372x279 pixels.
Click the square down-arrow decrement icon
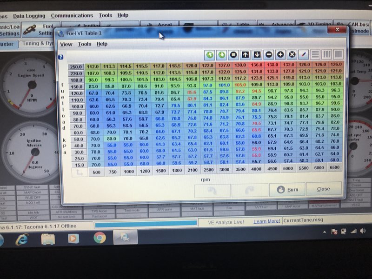tap(257, 55)
